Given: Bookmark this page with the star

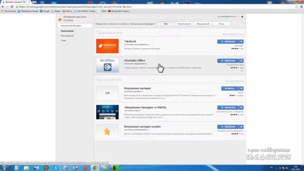Looking at the screenshot, I should 296,7.
